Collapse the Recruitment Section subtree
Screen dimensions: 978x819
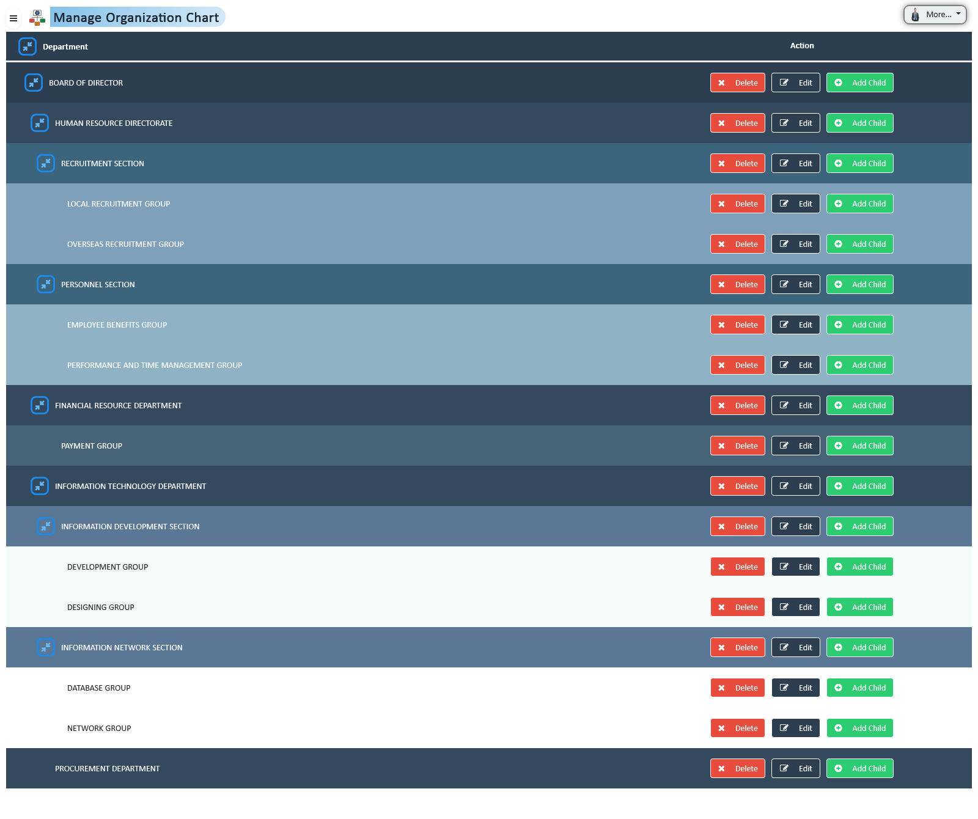pyautogui.click(x=46, y=163)
